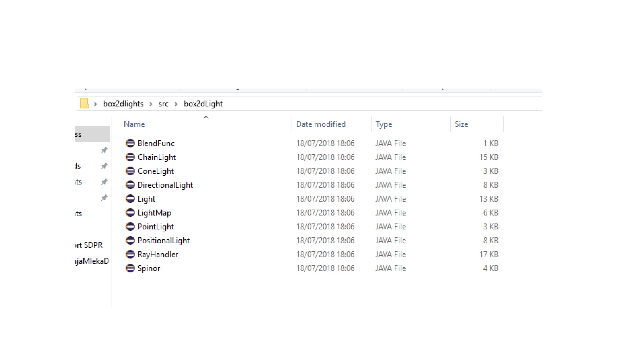
Task: Sort files by the Size column
Action: (x=461, y=124)
